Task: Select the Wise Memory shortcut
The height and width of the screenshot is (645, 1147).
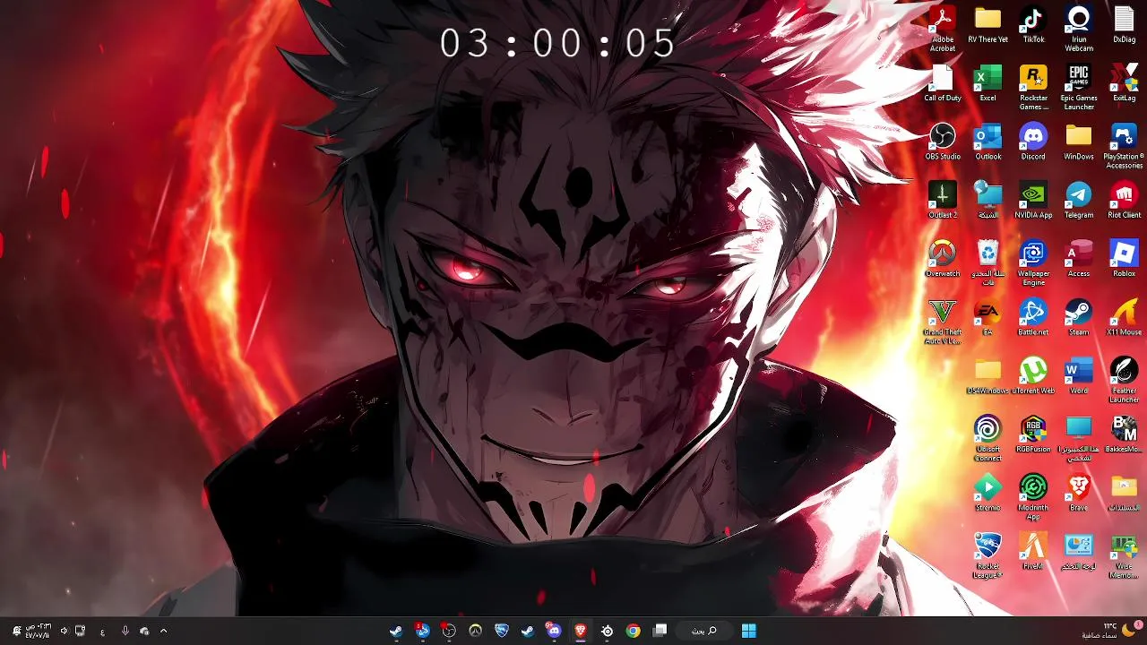Action: (1124, 555)
